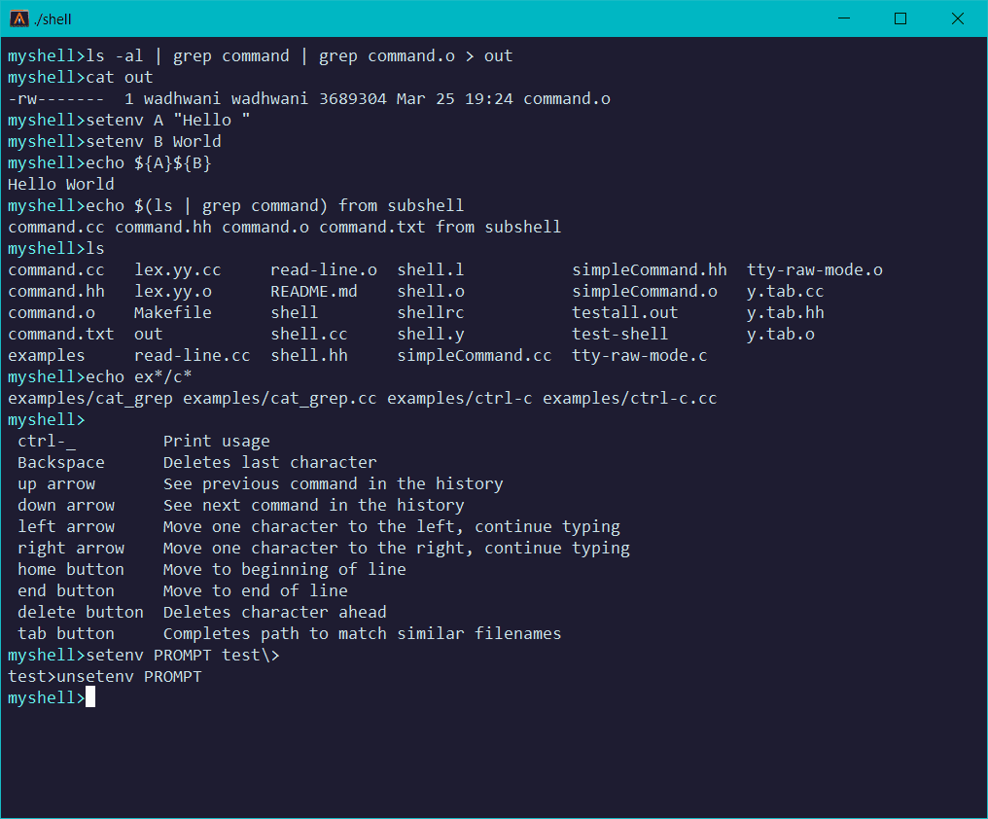This screenshot has height=819, width=988.
Task: Click the 'Print usage' description text
Action: (x=216, y=441)
